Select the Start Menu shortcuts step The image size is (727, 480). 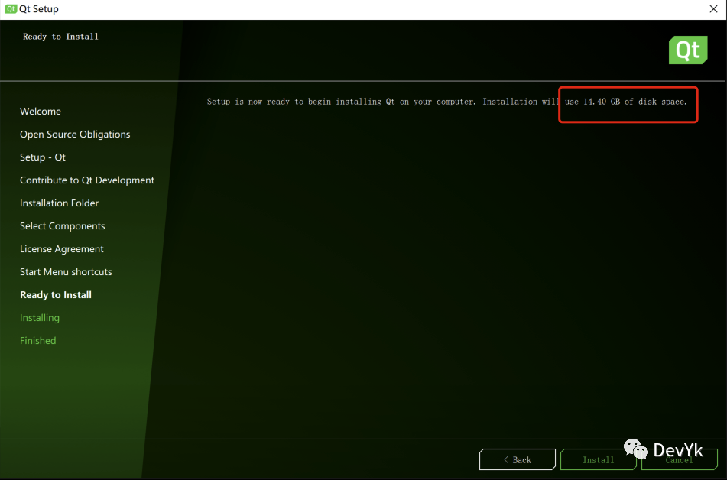pos(66,272)
